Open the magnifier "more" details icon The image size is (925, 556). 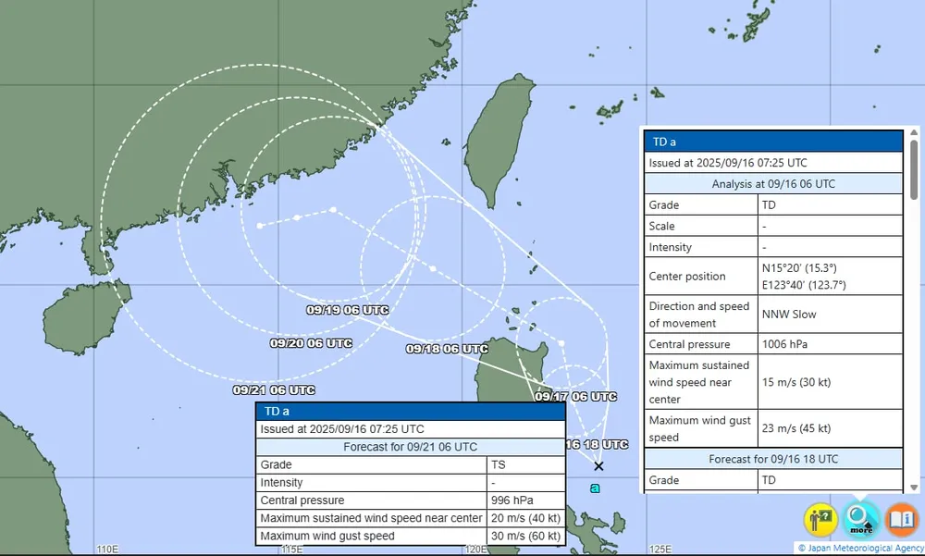pos(861,519)
